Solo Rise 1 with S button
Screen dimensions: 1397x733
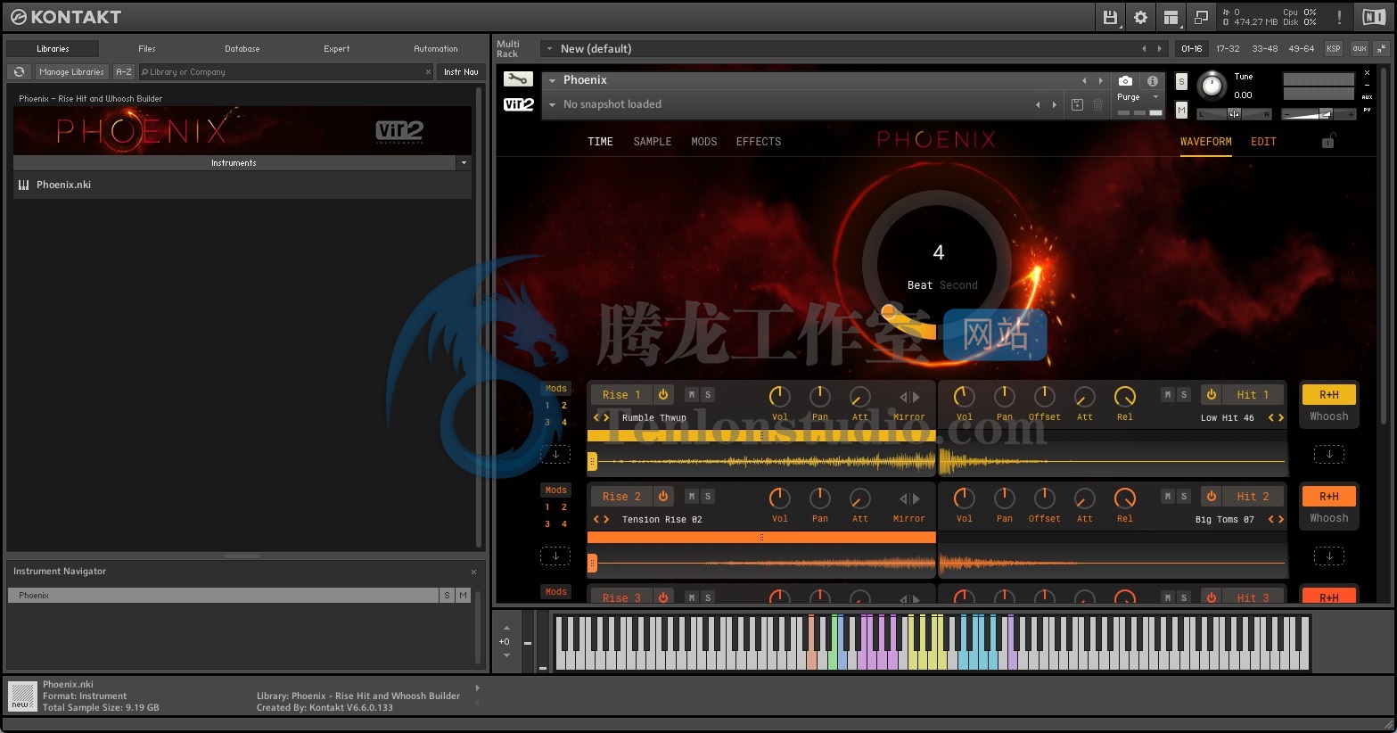click(x=708, y=394)
